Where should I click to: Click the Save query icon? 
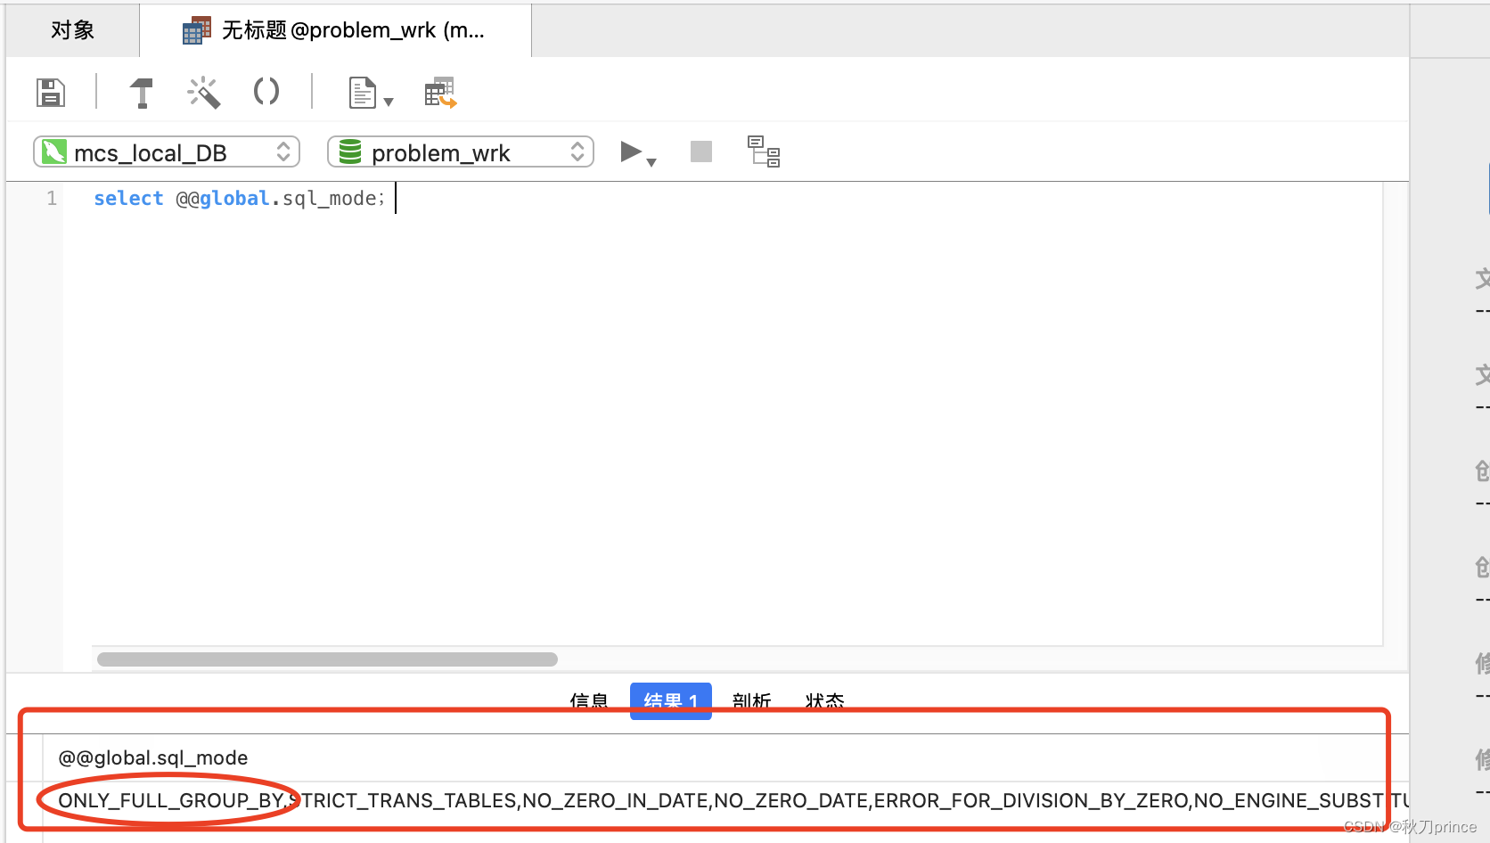51,92
